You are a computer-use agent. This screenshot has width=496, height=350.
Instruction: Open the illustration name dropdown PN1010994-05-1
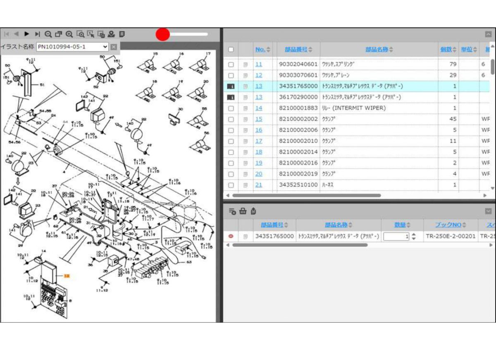point(73,47)
